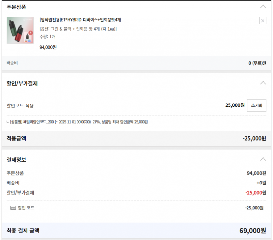The image size is (273, 240).
Task: Click the 주문상품 section header title
Action: click(16, 7)
